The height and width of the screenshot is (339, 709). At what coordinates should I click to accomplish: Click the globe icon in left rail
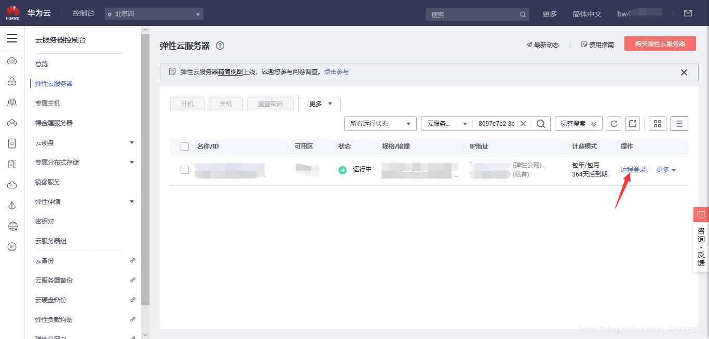12,226
